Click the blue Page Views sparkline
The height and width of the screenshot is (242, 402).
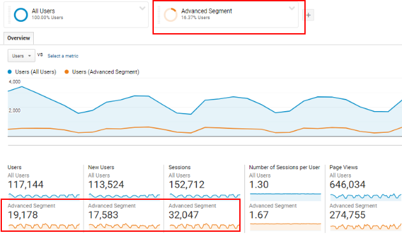pyautogui.click(x=366, y=197)
